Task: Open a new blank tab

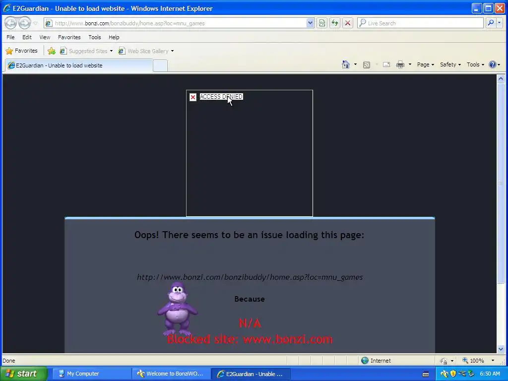Action: coord(160,66)
